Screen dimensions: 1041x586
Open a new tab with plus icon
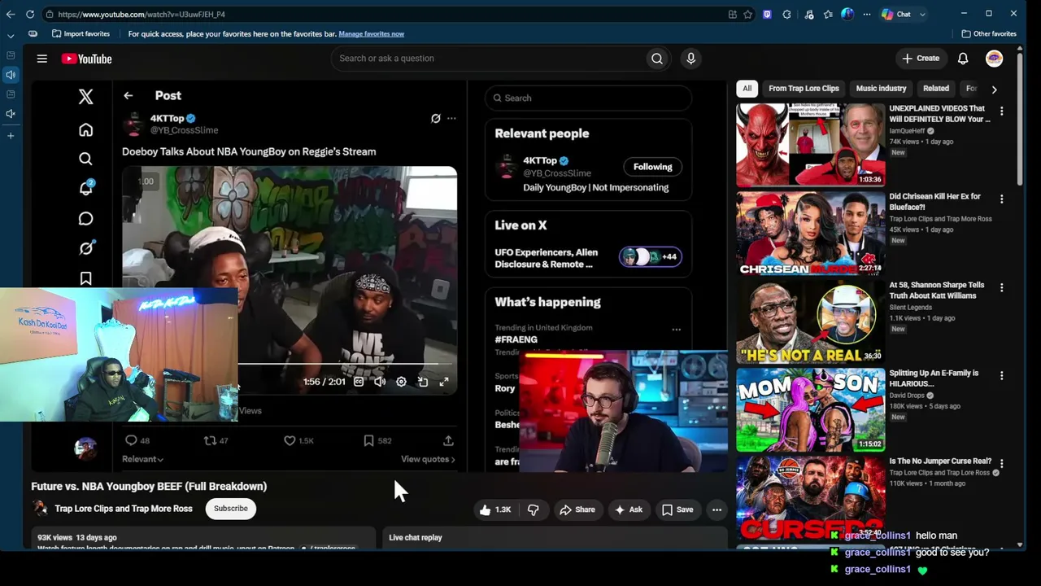[x=11, y=135]
